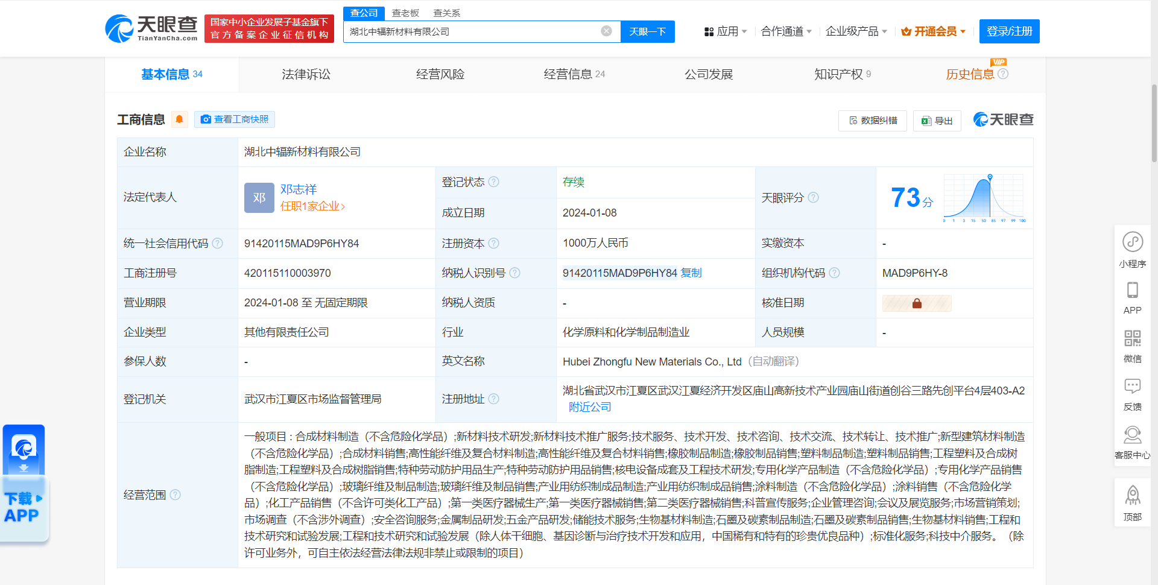This screenshot has width=1158, height=585.
Task: Select the 查公司 search tab
Action: pyautogui.click(x=364, y=13)
